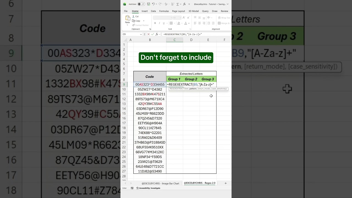Open the Paste options dropdown arrow

click(127, 25)
